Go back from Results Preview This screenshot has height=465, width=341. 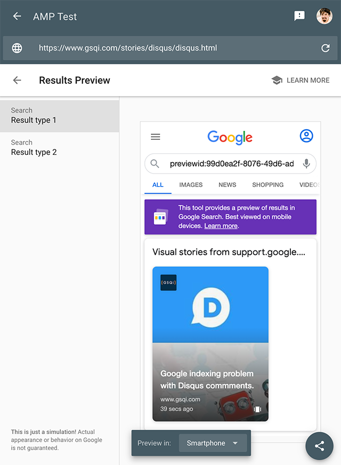coord(17,80)
